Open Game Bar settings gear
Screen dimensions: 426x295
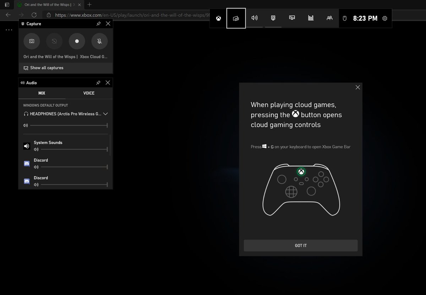385,18
